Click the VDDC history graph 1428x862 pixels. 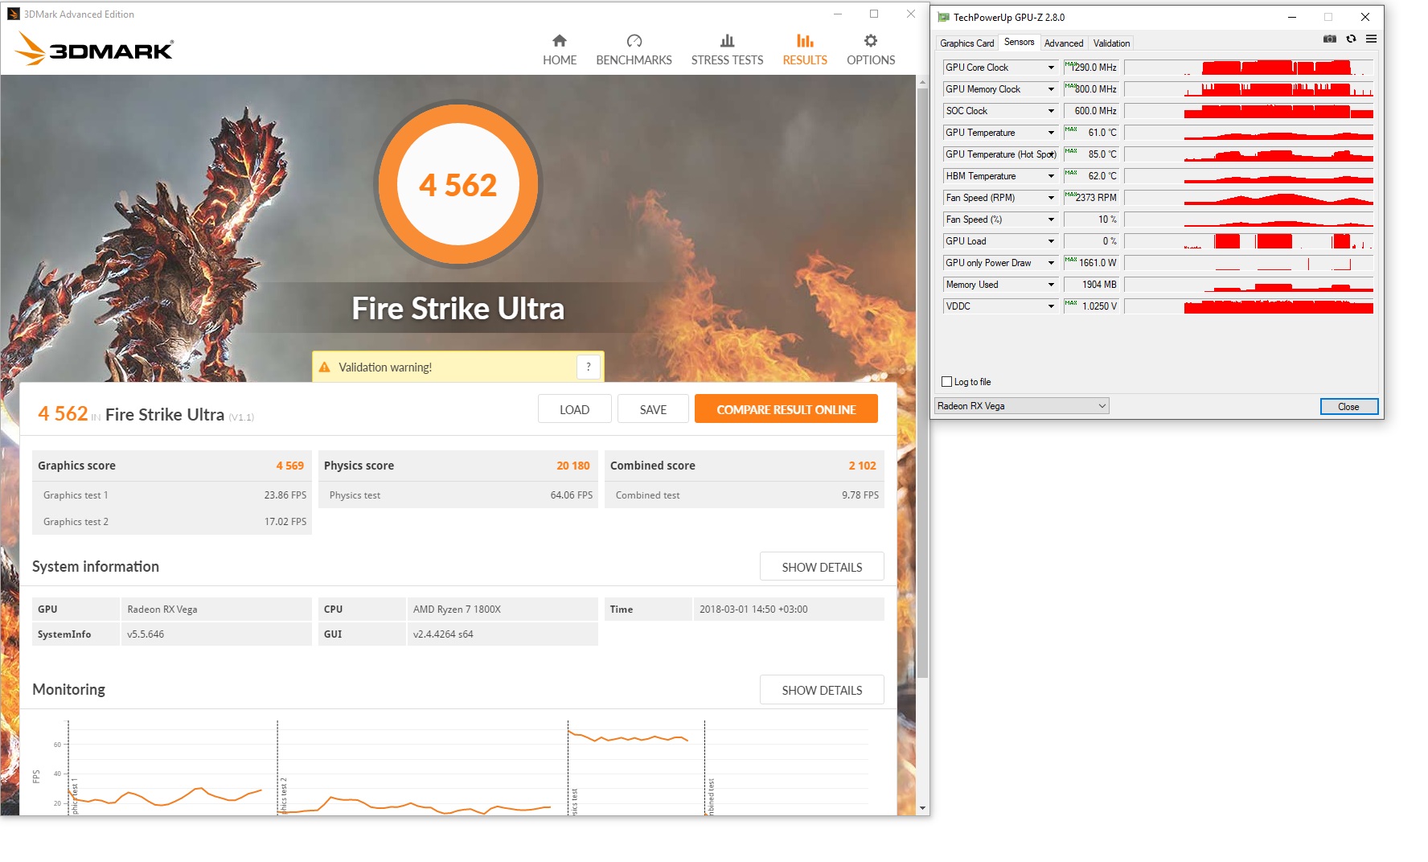pyautogui.click(x=1249, y=306)
